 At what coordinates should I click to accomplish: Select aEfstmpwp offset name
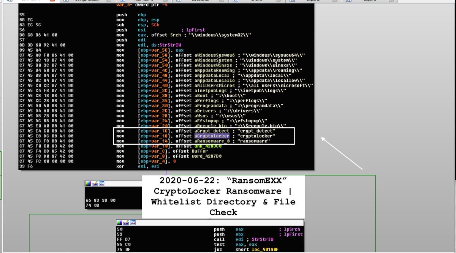[207, 121]
